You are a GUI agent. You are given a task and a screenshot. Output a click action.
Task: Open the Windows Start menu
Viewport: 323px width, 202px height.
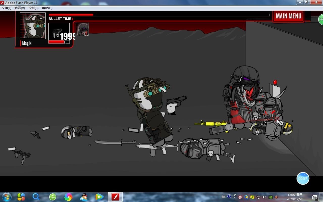coord(7,197)
